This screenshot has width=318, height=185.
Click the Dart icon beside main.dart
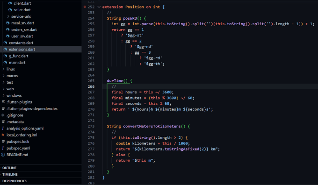(5, 63)
